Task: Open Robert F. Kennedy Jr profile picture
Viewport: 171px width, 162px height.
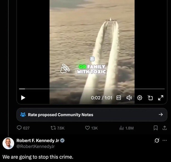Action: [x=8, y=143]
